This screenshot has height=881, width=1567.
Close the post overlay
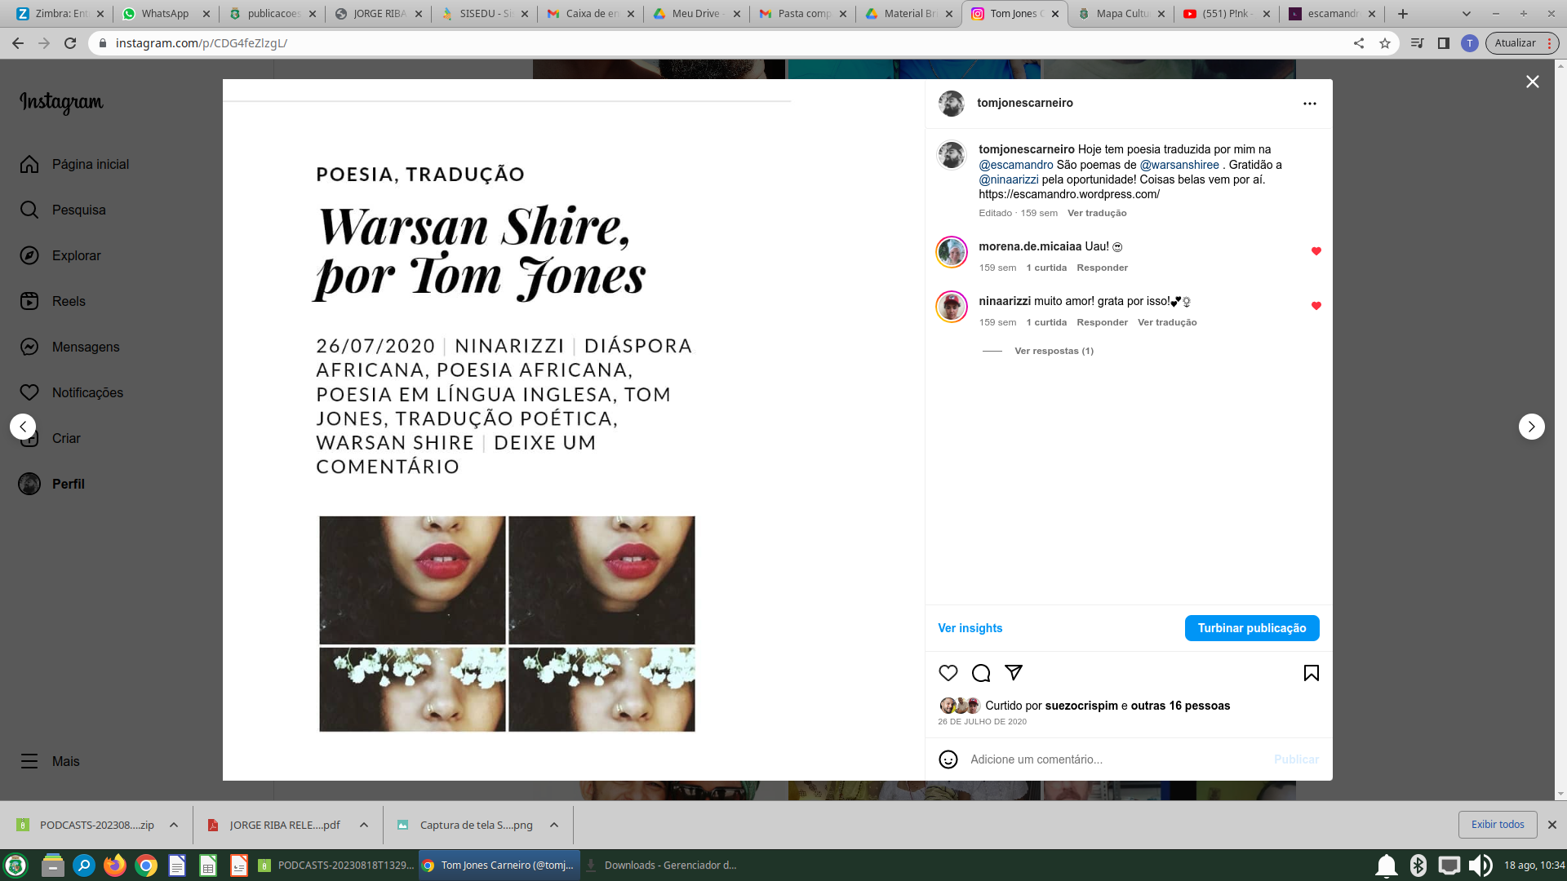point(1532,82)
